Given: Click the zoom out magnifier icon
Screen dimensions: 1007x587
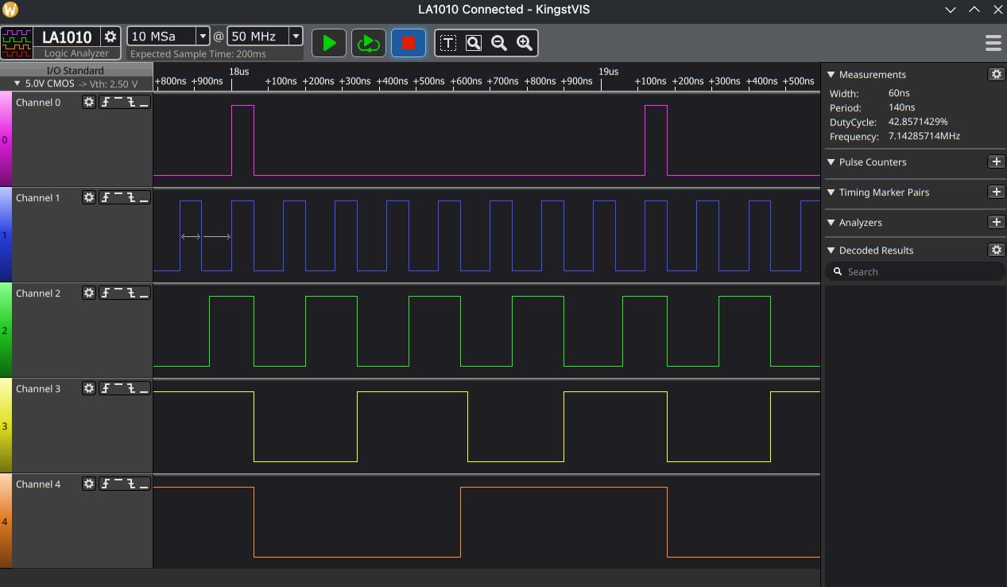Looking at the screenshot, I should point(499,43).
